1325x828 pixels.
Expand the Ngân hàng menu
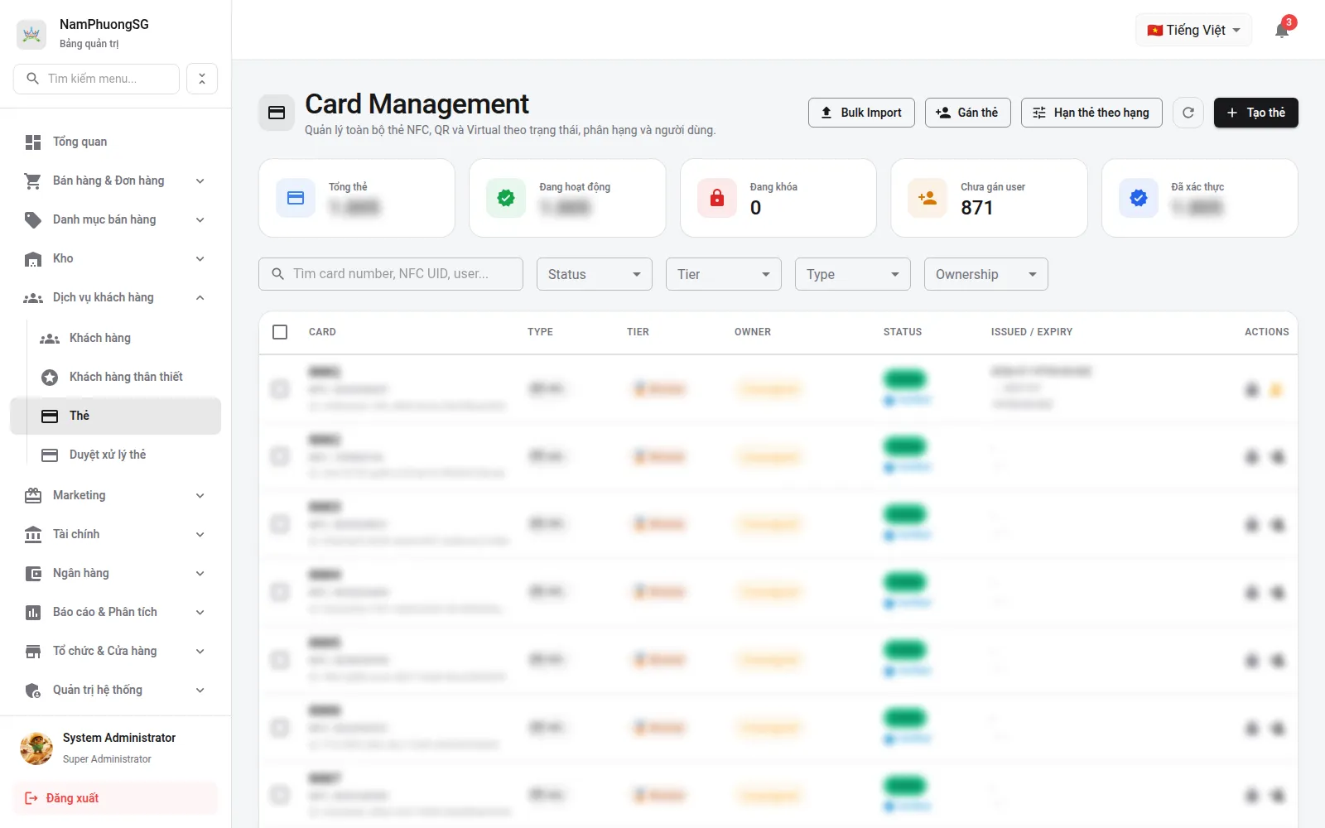(x=116, y=573)
